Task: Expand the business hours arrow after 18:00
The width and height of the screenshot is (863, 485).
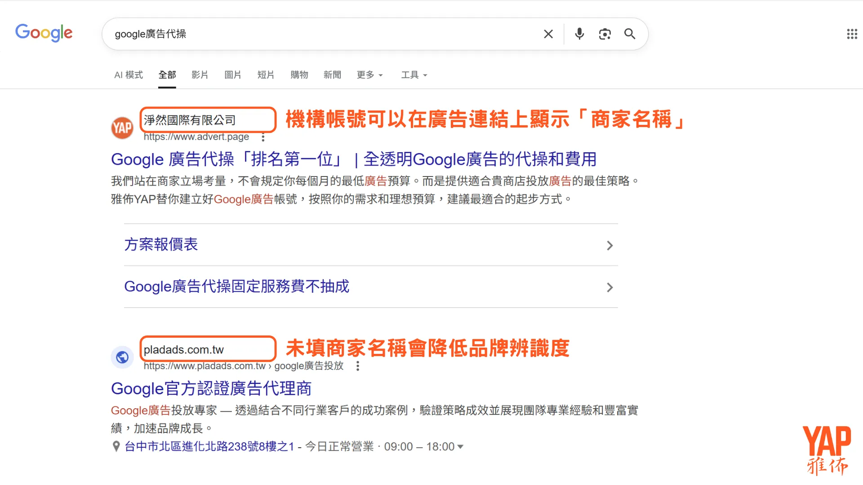Action: coord(460,446)
